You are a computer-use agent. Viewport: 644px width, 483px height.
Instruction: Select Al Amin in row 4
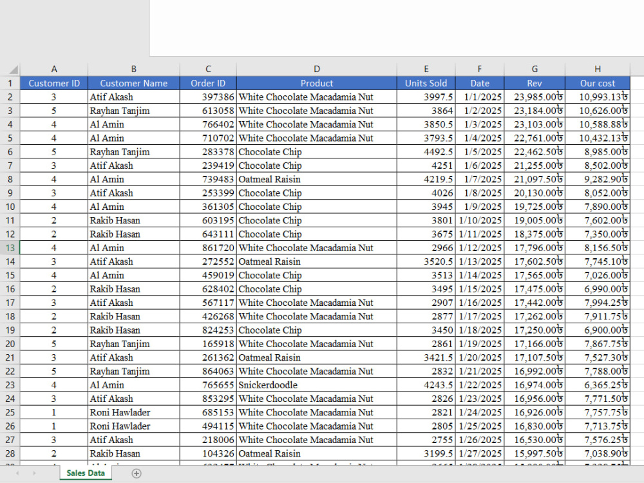[134, 124]
